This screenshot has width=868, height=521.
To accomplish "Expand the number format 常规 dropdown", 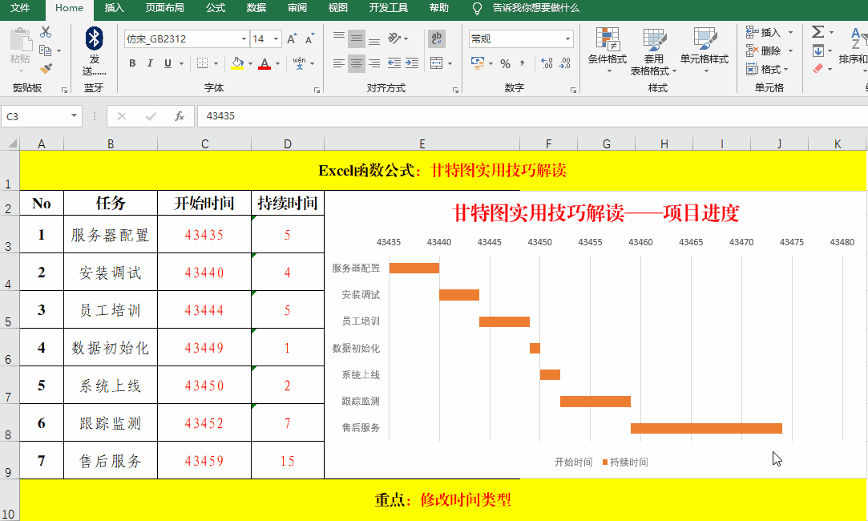I will [x=567, y=39].
